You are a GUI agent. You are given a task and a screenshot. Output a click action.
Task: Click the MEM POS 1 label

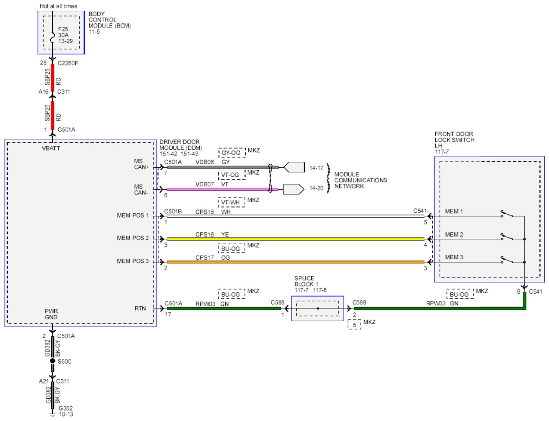[x=133, y=215]
